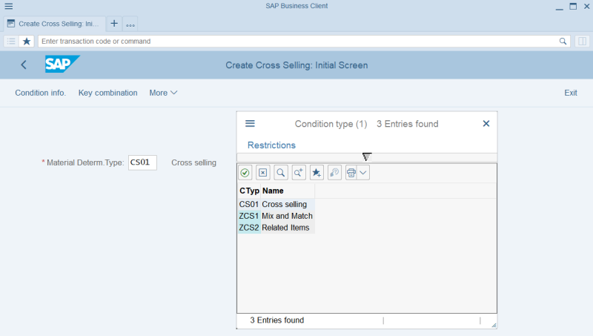593x336 pixels.
Task: Maximize the SAP Business Client window
Action: 573,7
